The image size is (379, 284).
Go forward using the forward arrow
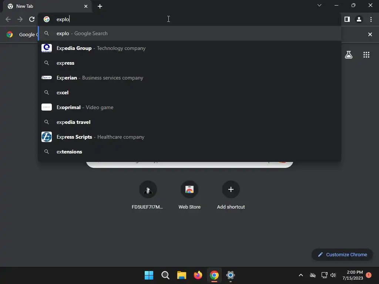click(20, 19)
